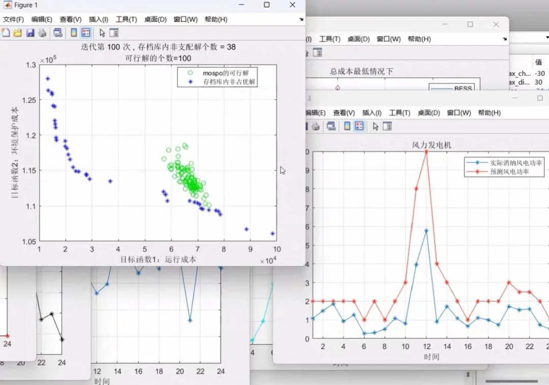The height and width of the screenshot is (385, 549).
Task: Open 帮助(H) menu in 总成本最低 figure window
Action: tap(419, 39)
